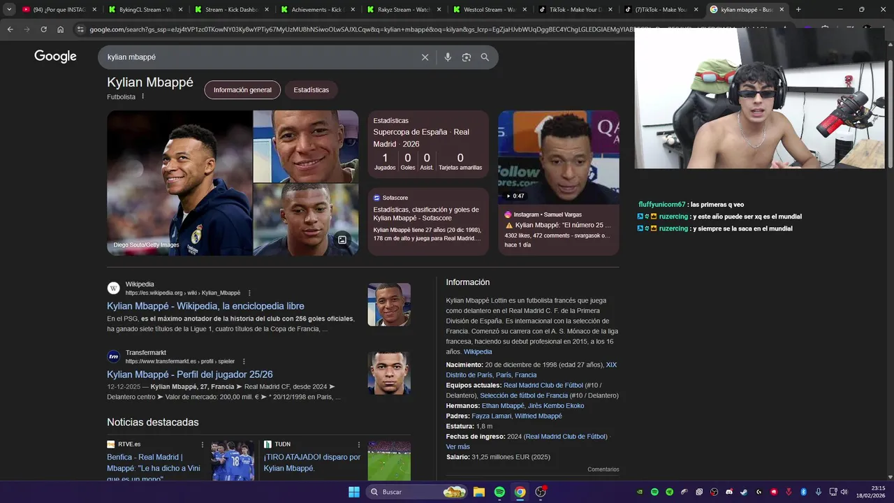Expand the tab search dropdown arrow
Image resolution: width=894 pixels, height=503 pixels.
[8, 10]
